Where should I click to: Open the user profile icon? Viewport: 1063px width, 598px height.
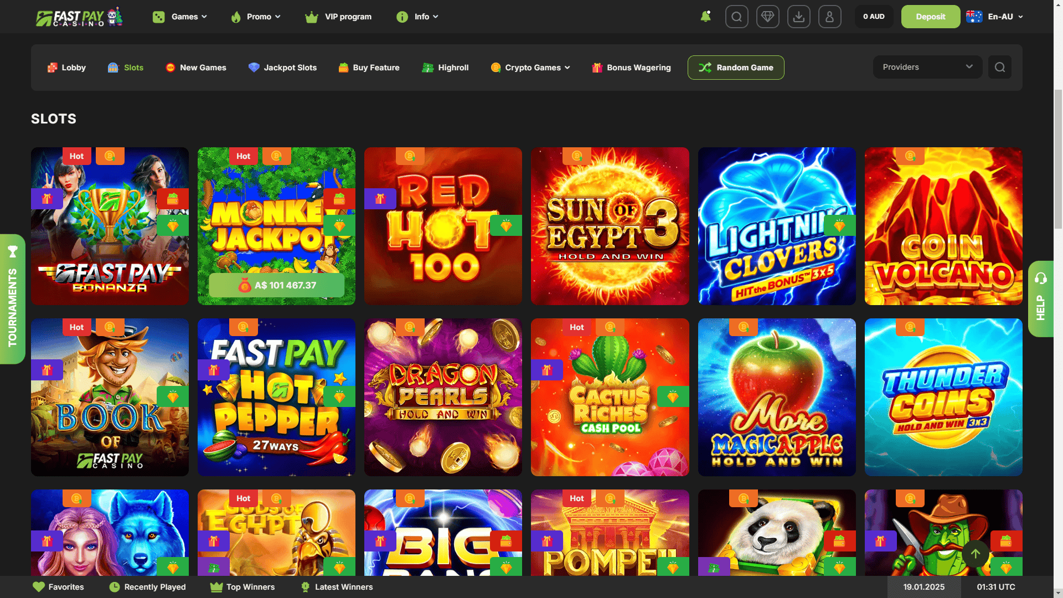[829, 17]
